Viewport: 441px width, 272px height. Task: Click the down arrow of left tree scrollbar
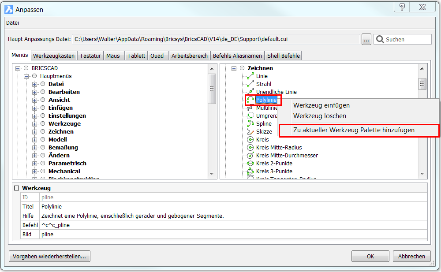(212, 174)
